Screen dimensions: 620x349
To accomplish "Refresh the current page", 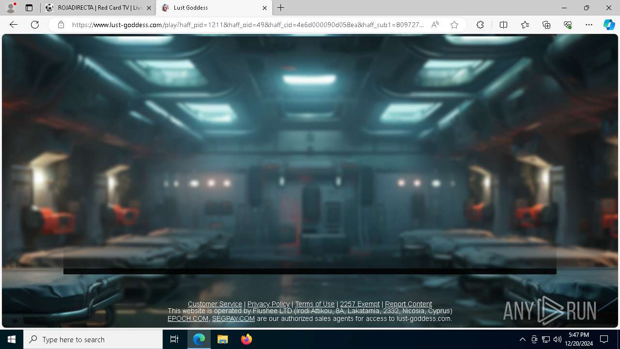I will tap(35, 25).
